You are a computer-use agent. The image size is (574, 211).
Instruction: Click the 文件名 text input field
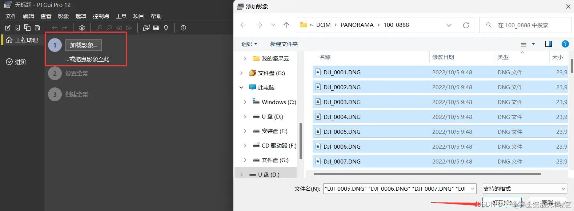(x=396, y=189)
